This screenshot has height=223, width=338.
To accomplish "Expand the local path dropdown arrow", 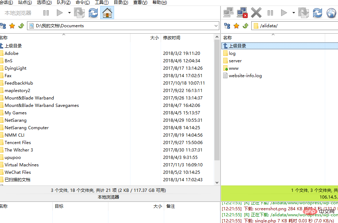I will pos(216,26).
